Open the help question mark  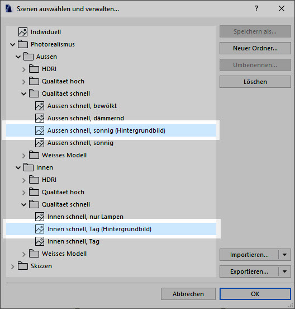(x=256, y=8)
